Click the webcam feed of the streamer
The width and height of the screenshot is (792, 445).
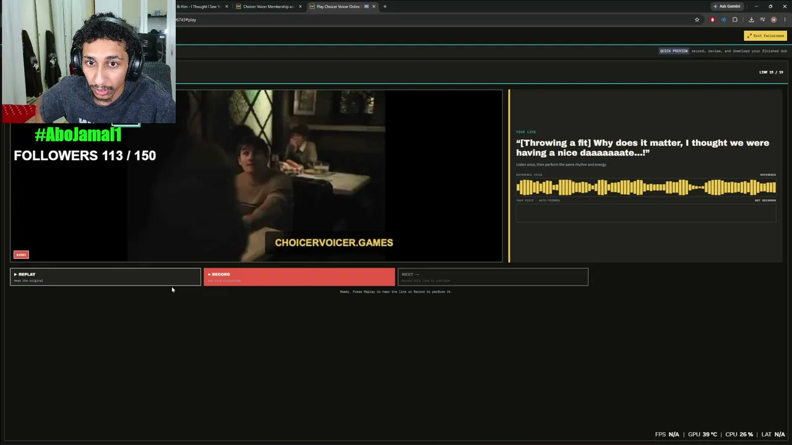coord(88,62)
